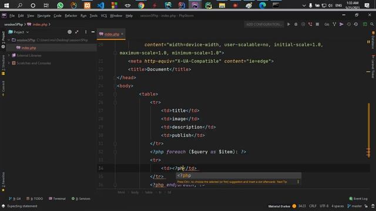Open the Tools menu
The width and height of the screenshot is (376, 211).
coord(93,16)
